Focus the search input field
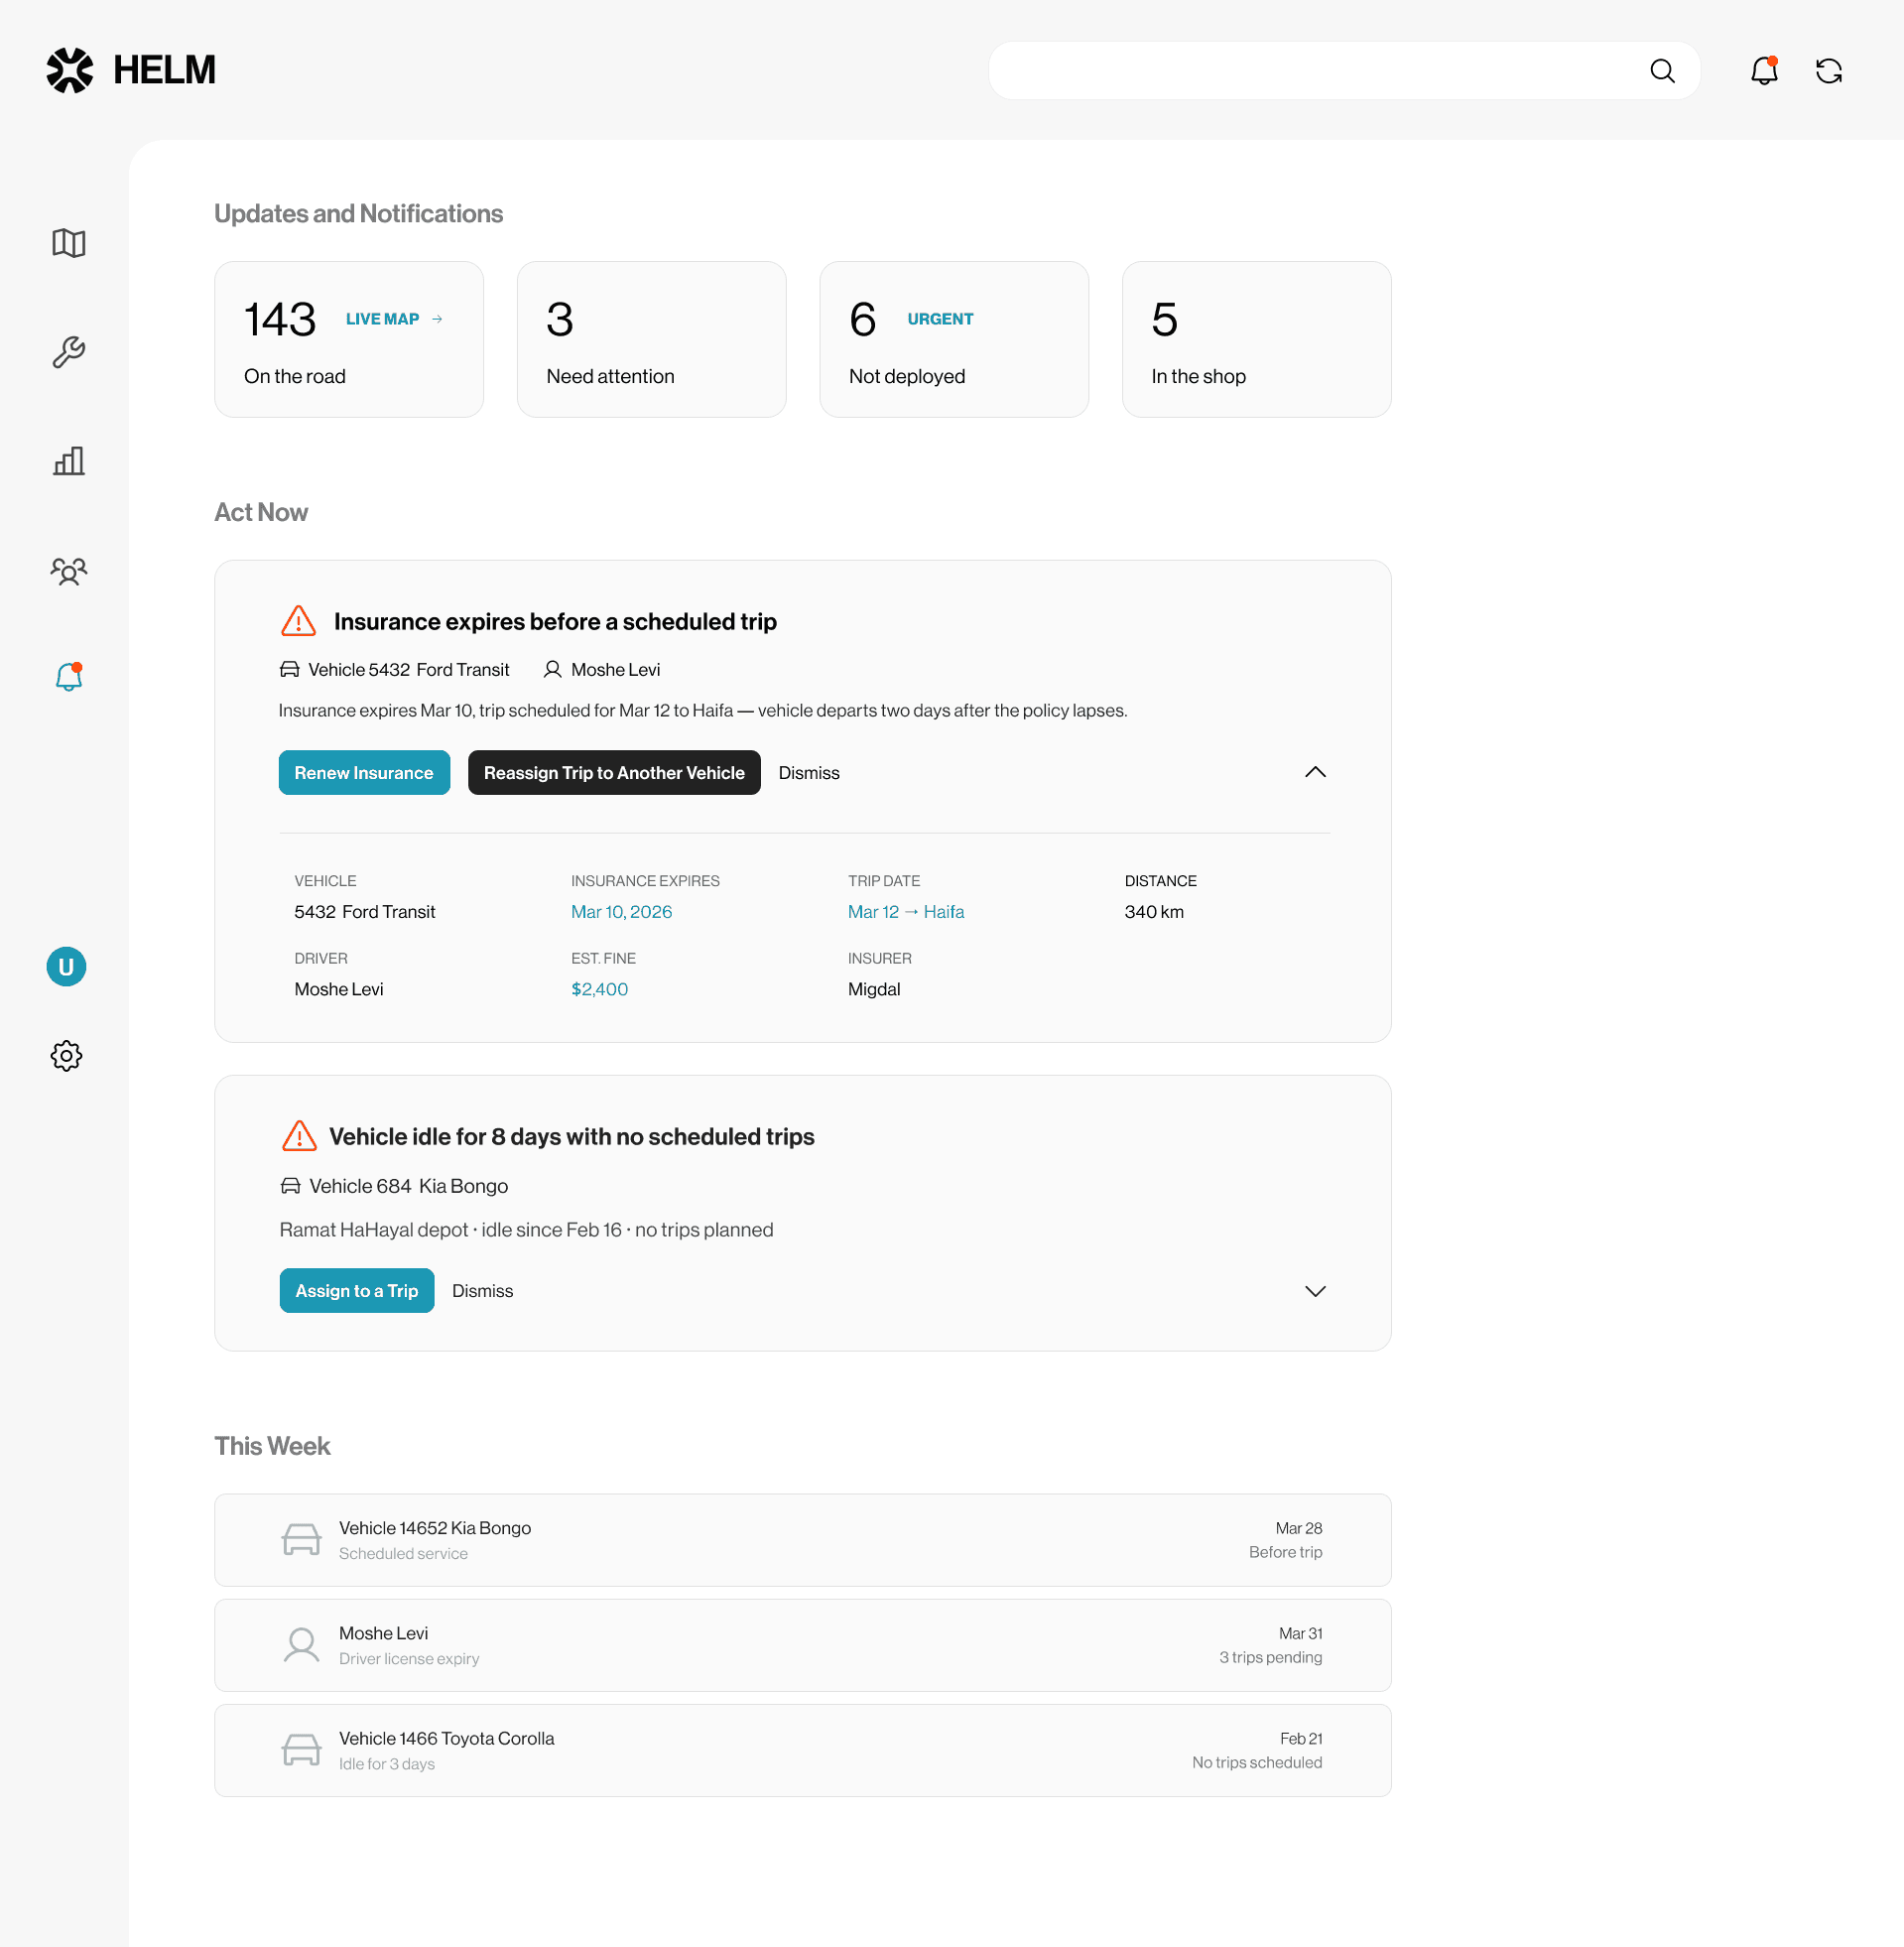This screenshot has width=1904, height=1947. coord(1344,71)
